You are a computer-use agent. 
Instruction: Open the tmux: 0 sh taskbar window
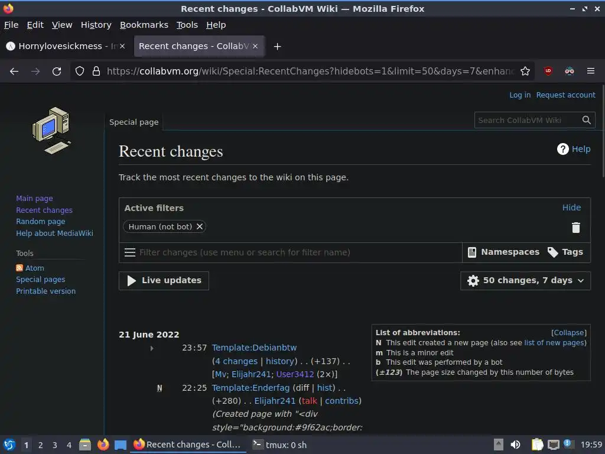coord(279,445)
